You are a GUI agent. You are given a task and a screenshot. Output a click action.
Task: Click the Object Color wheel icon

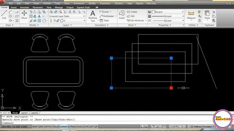(150, 12)
